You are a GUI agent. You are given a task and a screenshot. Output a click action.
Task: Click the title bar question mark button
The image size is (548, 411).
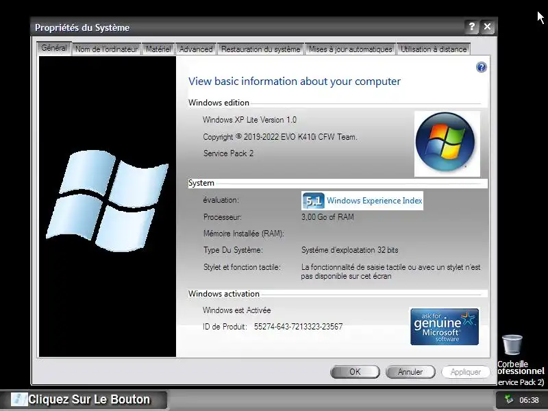(x=471, y=27)
